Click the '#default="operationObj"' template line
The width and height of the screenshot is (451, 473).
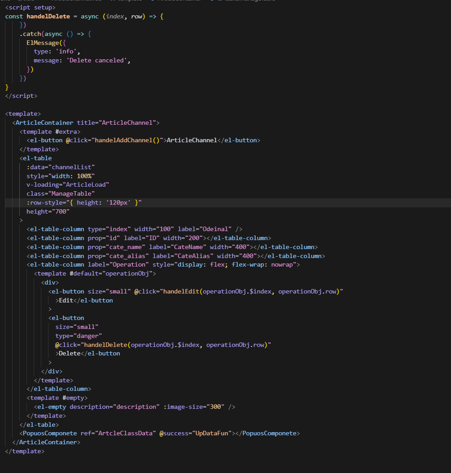click(95, 274)
